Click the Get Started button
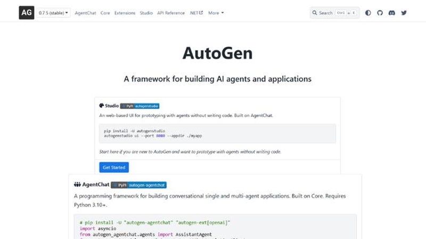 click(114, 167)
